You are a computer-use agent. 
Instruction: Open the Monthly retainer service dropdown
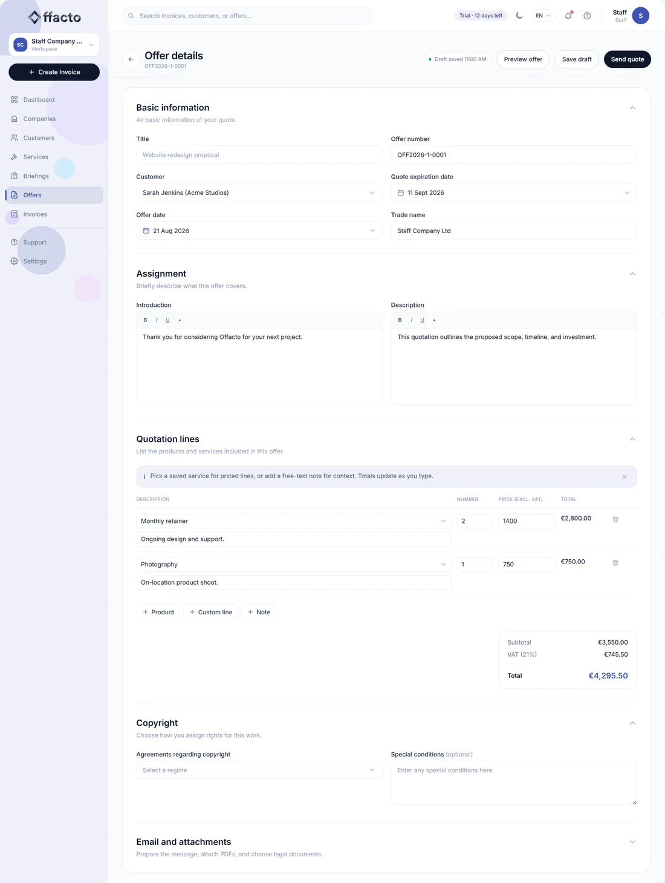click(294, 521)
